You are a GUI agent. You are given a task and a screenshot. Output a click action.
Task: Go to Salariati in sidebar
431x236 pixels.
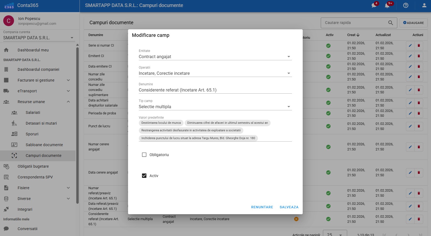[x=33, y=112]
